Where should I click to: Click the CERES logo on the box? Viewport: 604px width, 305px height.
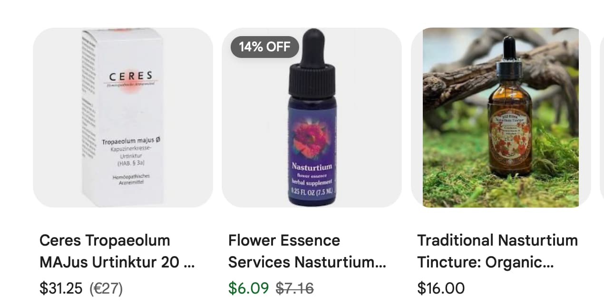pos(131,76)
